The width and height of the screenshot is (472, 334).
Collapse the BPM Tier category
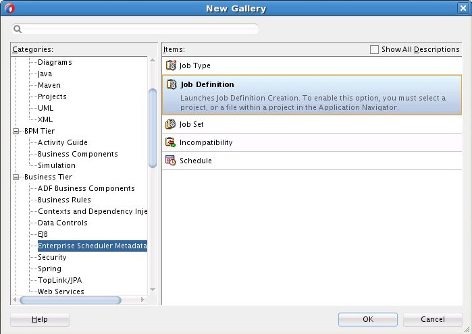(x=16, y=131)
